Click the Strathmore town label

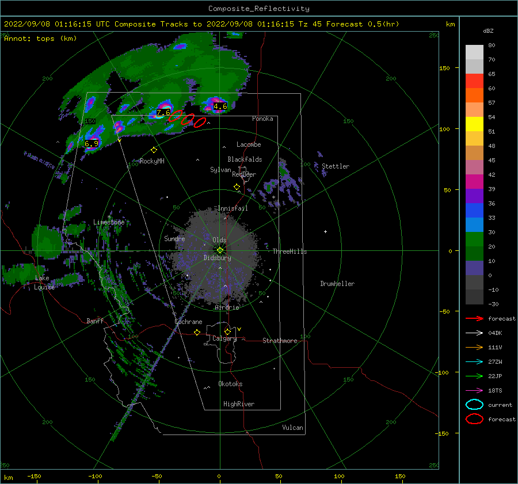(280, 341)
